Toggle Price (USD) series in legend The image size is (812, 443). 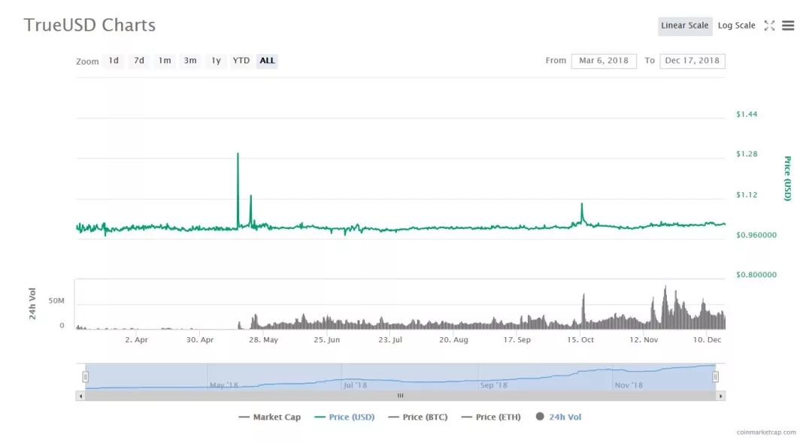tap(344, 417)
